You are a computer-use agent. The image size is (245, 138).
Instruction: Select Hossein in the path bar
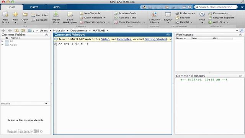pyautogui.click(x=59, y=31)
